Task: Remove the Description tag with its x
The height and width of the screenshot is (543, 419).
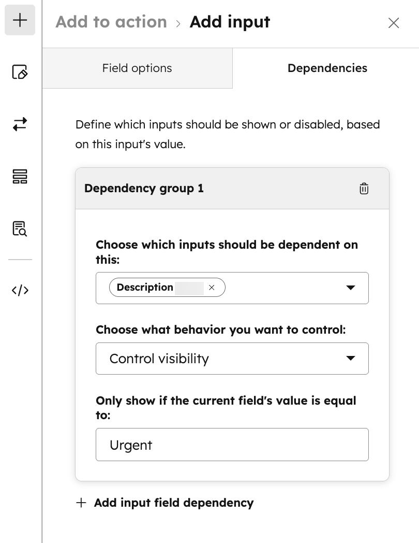Action: coord(211,288)
